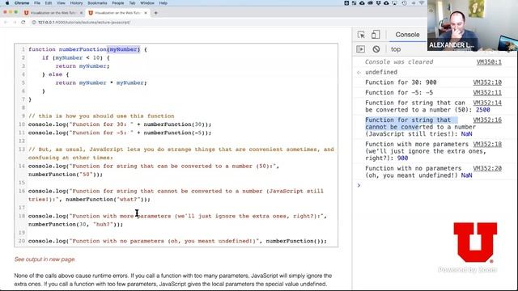The height and width of the screenshot is (291, 518).
Task: Open the VM352:16 source link
Action: point(487,120)
